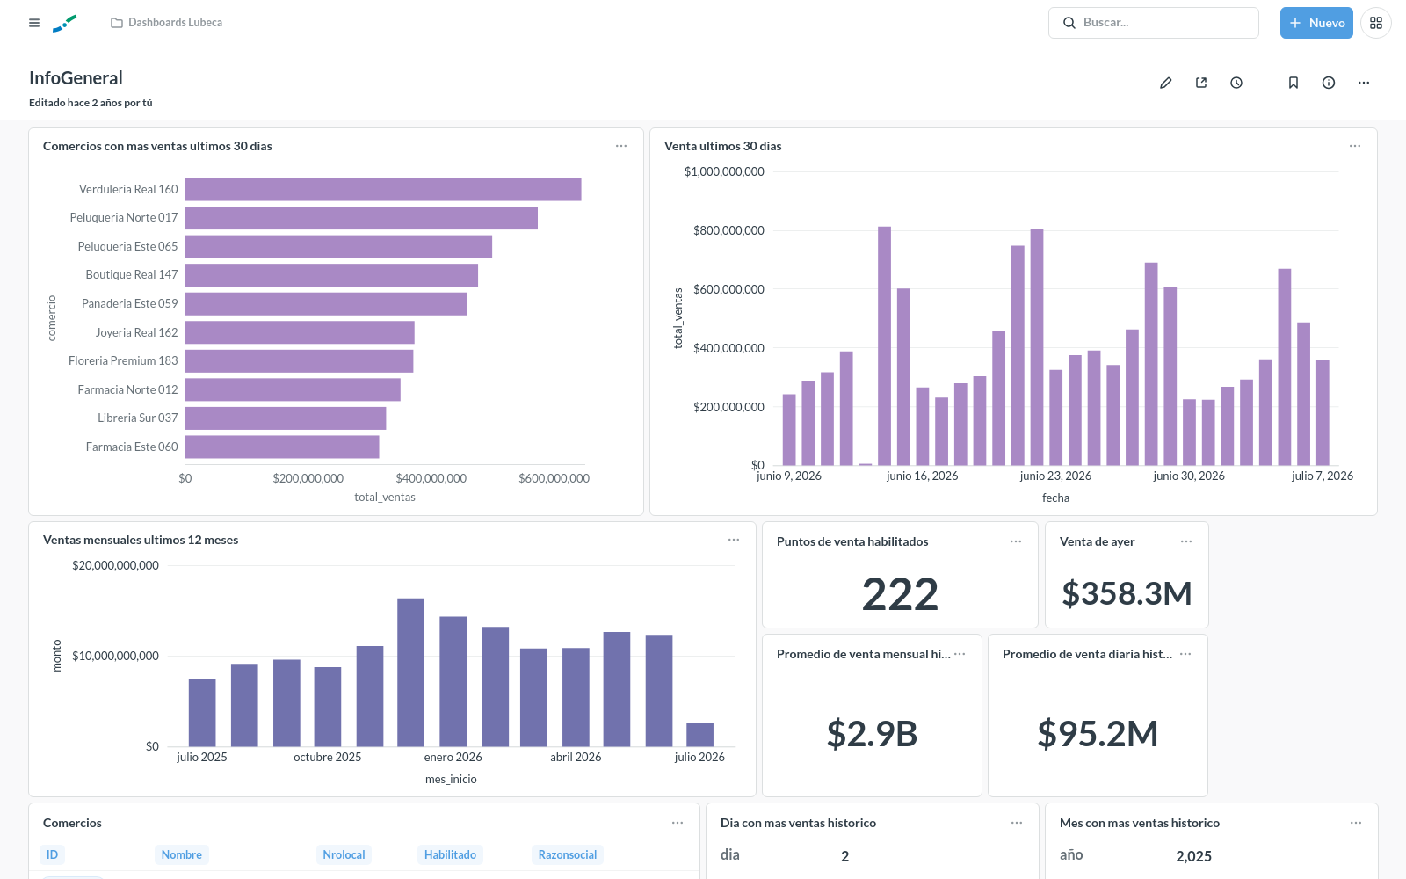Click the Libreria Sur 037 bar
This screenshot has height=879, width=1406.
(x=286, y=418)
